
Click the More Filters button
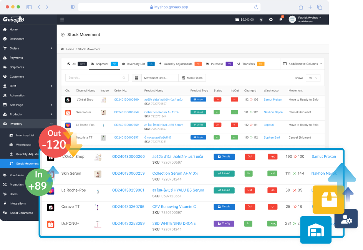(192, 78)
